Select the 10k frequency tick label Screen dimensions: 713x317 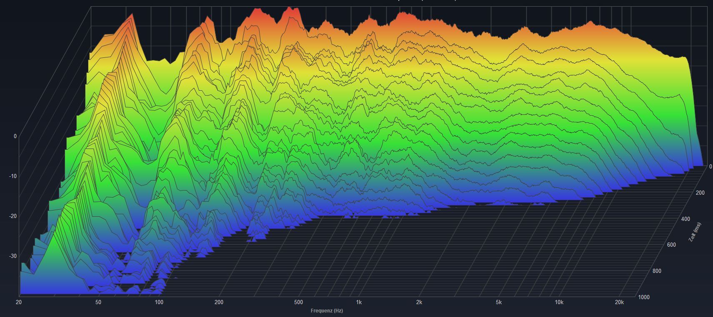click(x=559, y=302)
